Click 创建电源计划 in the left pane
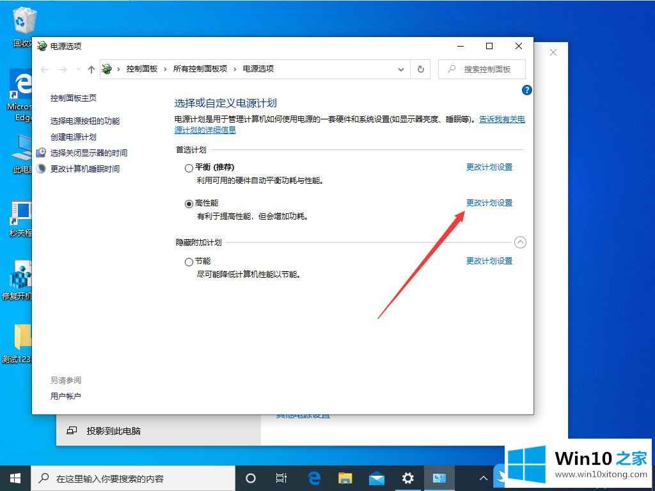This screenshot has height=491, width=655. click(74, 137)
